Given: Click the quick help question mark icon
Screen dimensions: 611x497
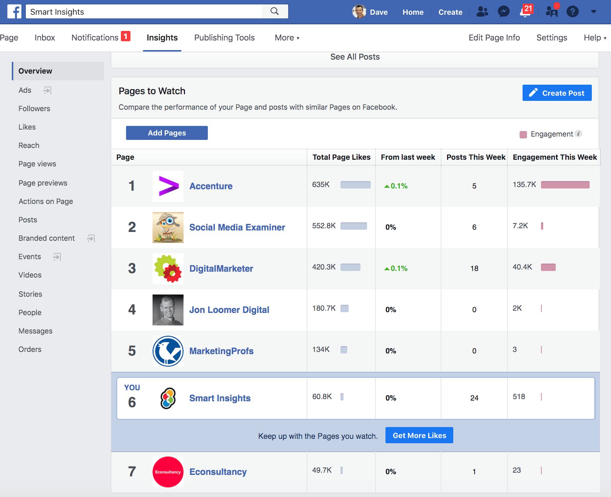Looking at the screenshot, I should click(x=572, y=12).
